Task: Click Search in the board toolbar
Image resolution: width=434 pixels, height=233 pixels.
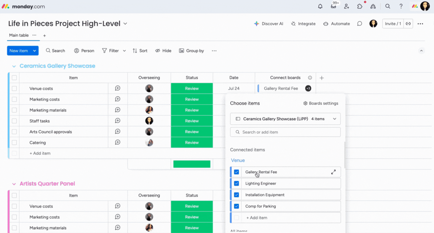Action: pyautogui.click(x=55, y=51)
